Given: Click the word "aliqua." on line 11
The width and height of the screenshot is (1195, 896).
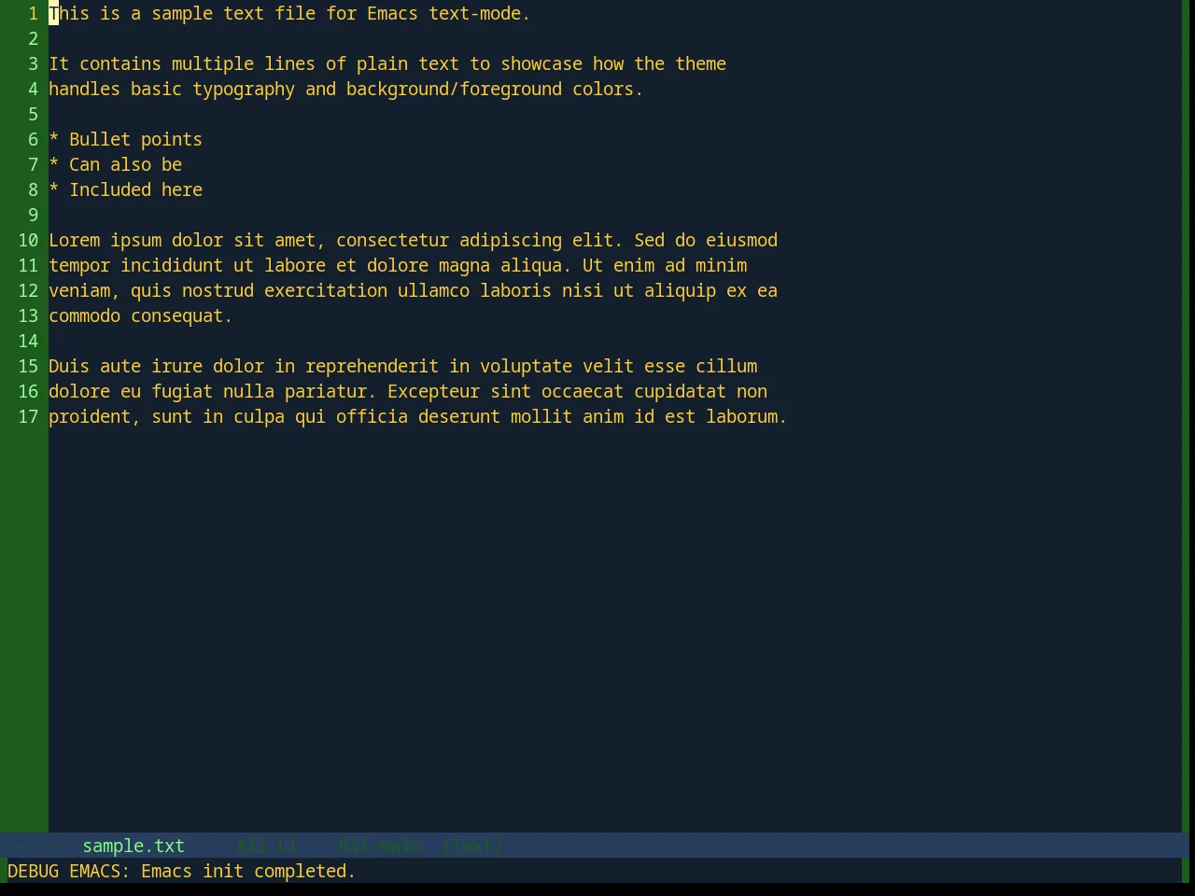Looking at the screenshot, I should pyautogui.click(x=536, y=266).
